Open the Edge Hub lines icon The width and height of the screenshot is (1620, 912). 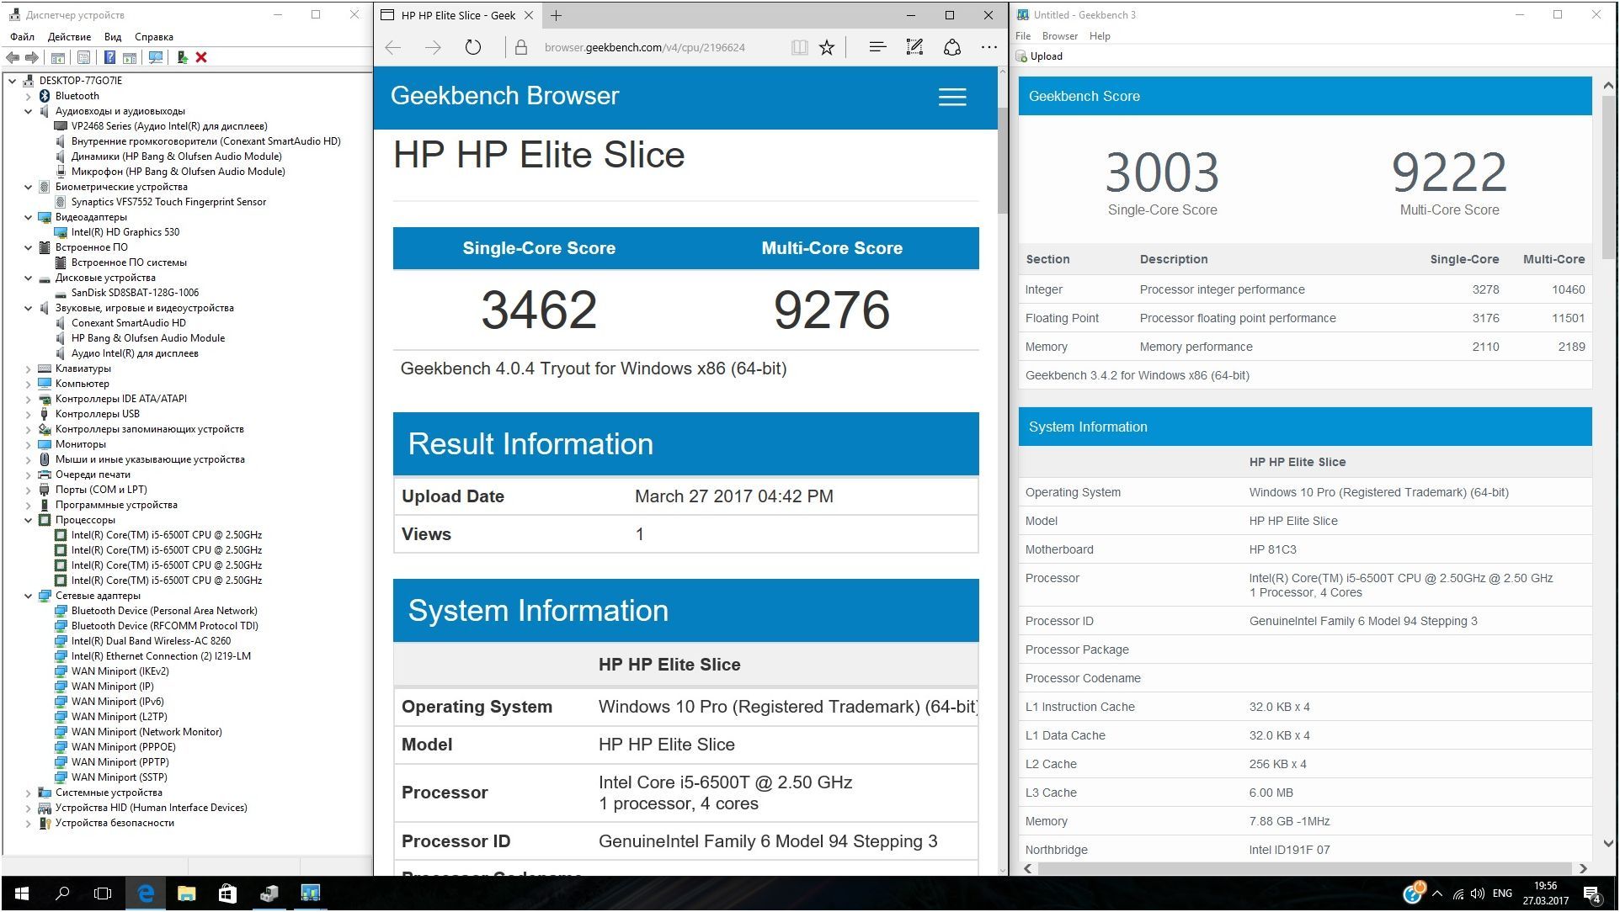pos(877,47)
